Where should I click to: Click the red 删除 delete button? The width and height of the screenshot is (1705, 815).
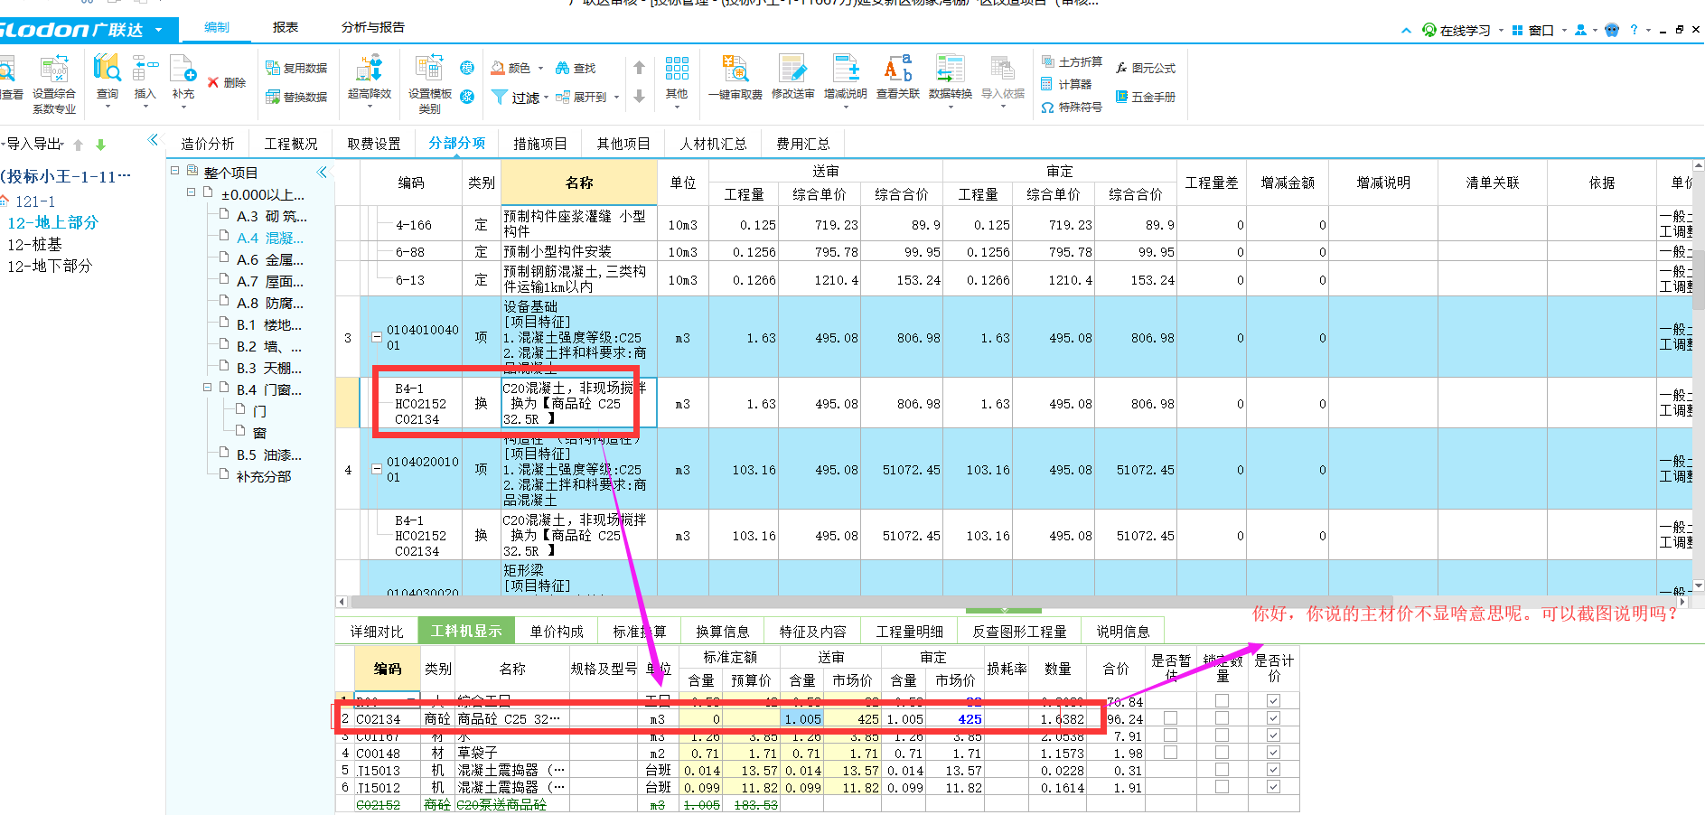(x=227, y=82)
